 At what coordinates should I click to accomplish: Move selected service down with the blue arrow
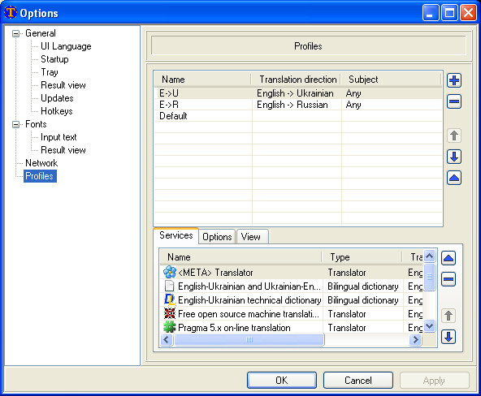(448, 337)
